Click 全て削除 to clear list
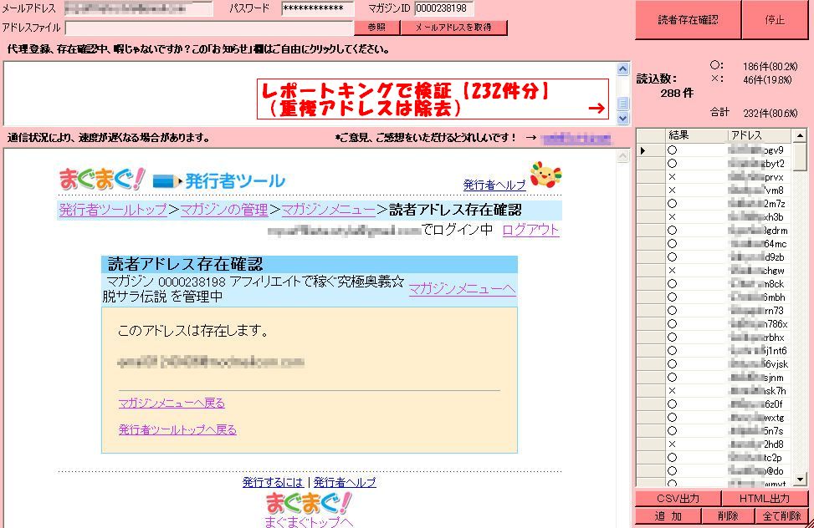 tap(781, 516)
